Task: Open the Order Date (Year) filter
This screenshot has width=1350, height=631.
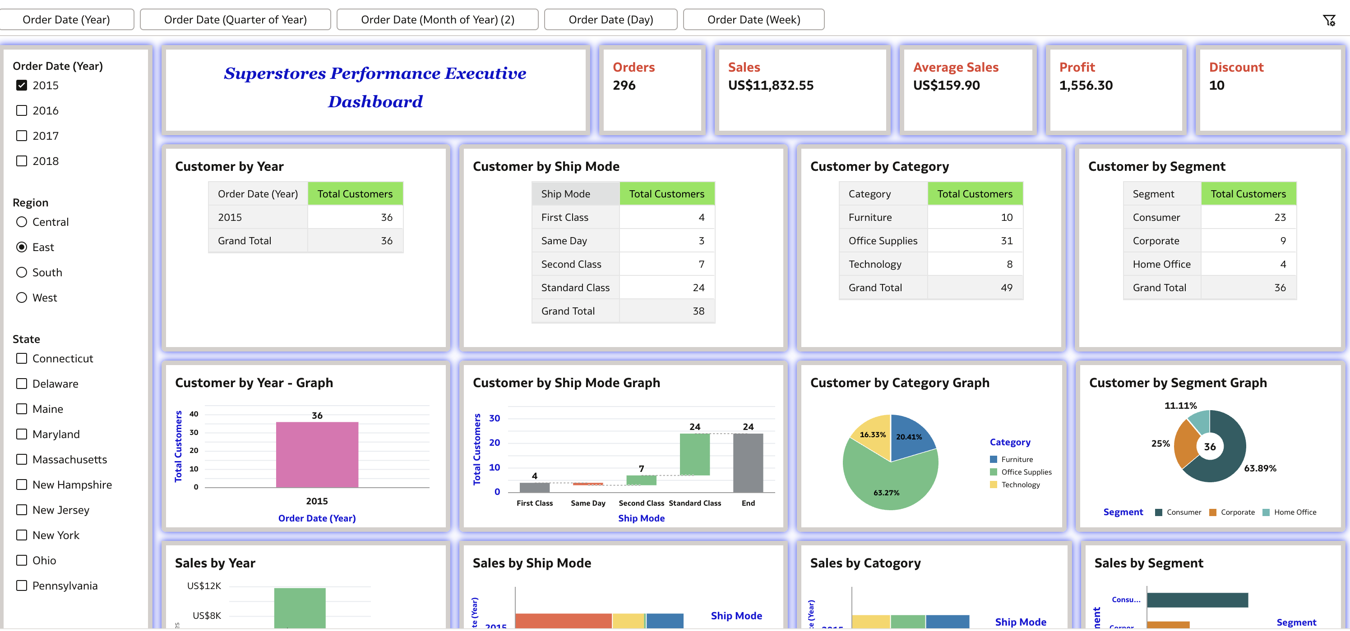Action: pos(67,19)
